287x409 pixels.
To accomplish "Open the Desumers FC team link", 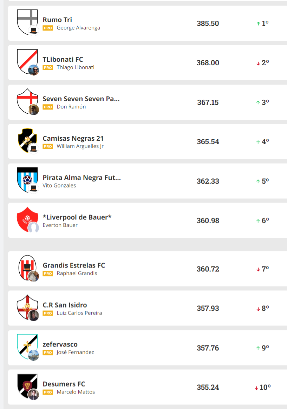I will point(64,384).
